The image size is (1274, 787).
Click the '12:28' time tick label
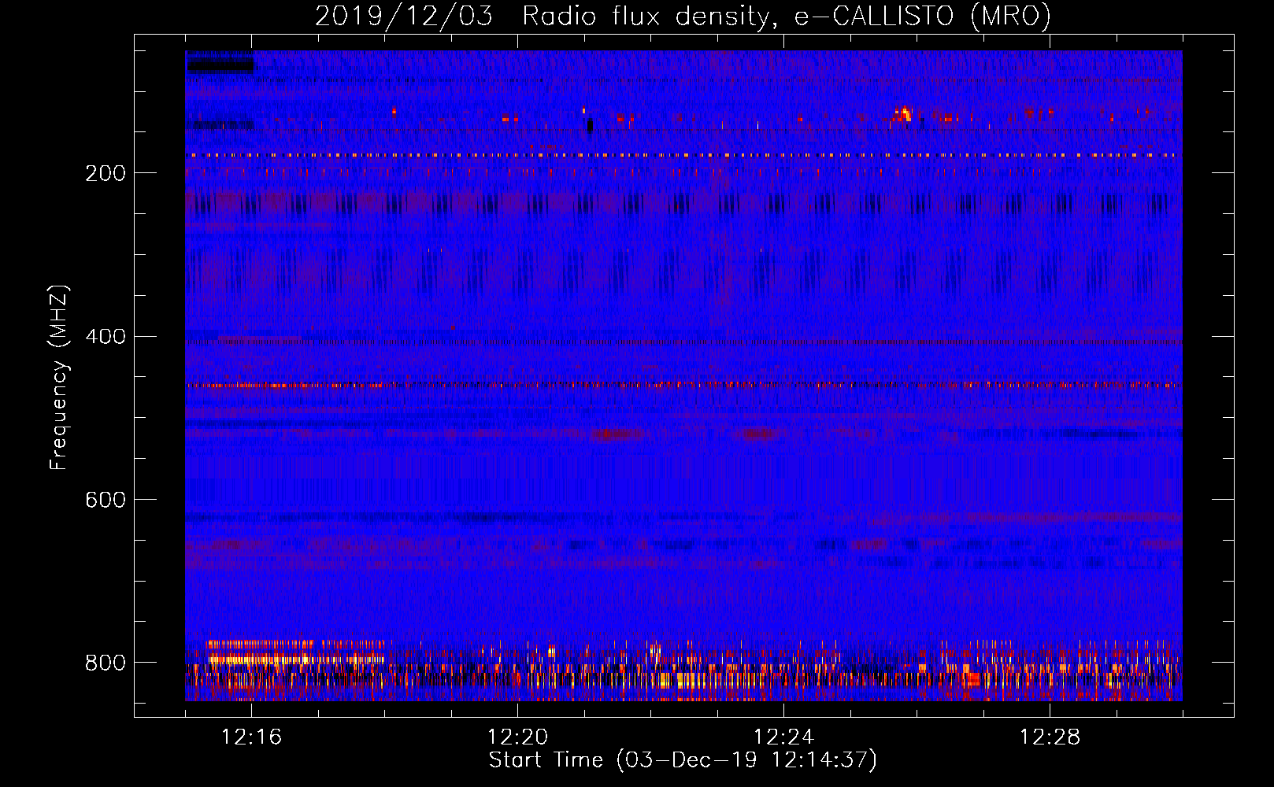[1050, 737]
